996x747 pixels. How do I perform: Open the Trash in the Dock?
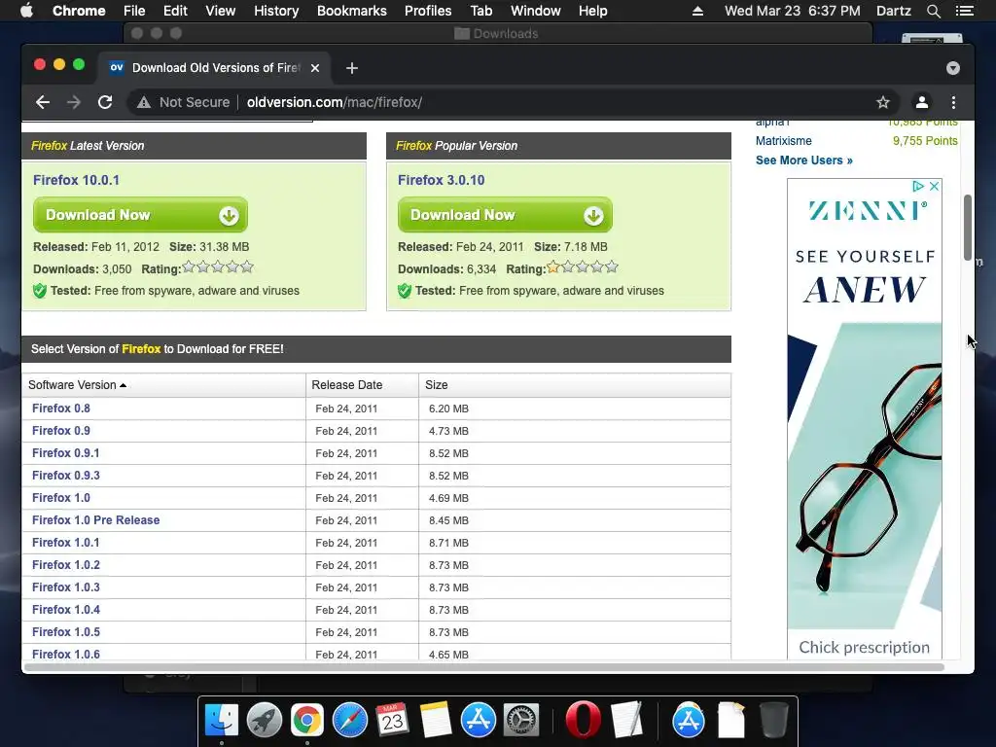(773, 721)
